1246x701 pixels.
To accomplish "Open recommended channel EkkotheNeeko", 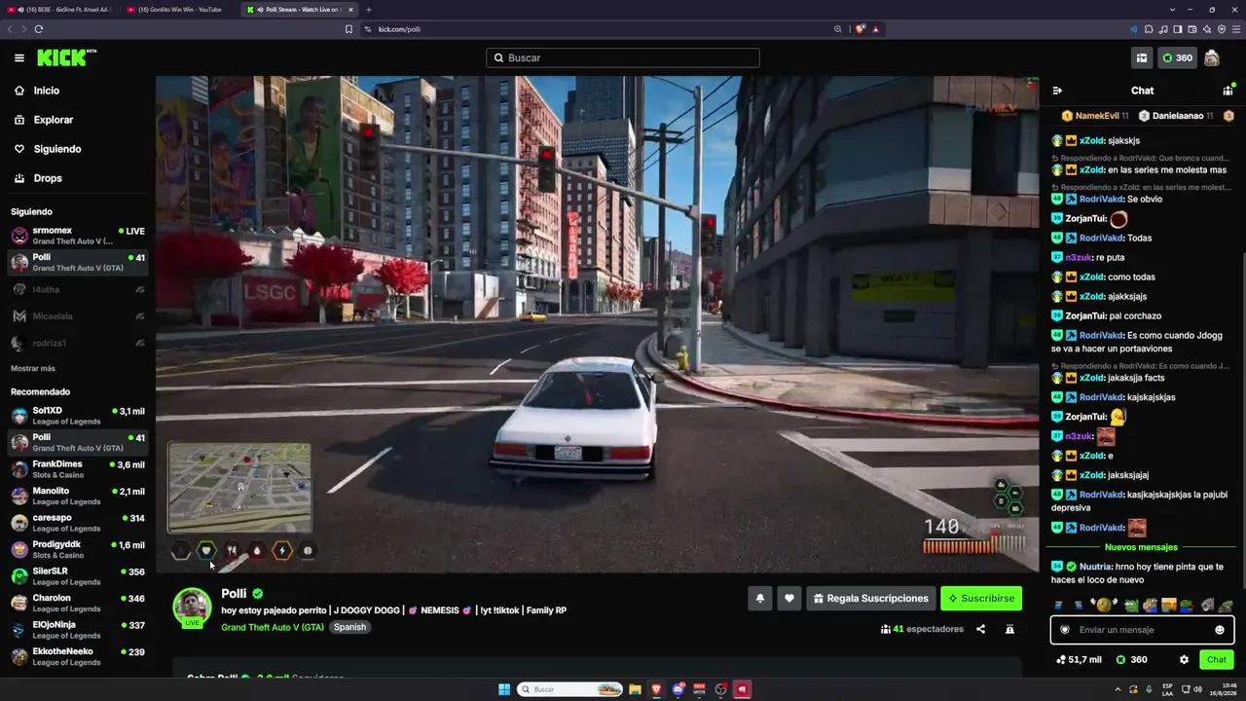I will click(78, 656).
